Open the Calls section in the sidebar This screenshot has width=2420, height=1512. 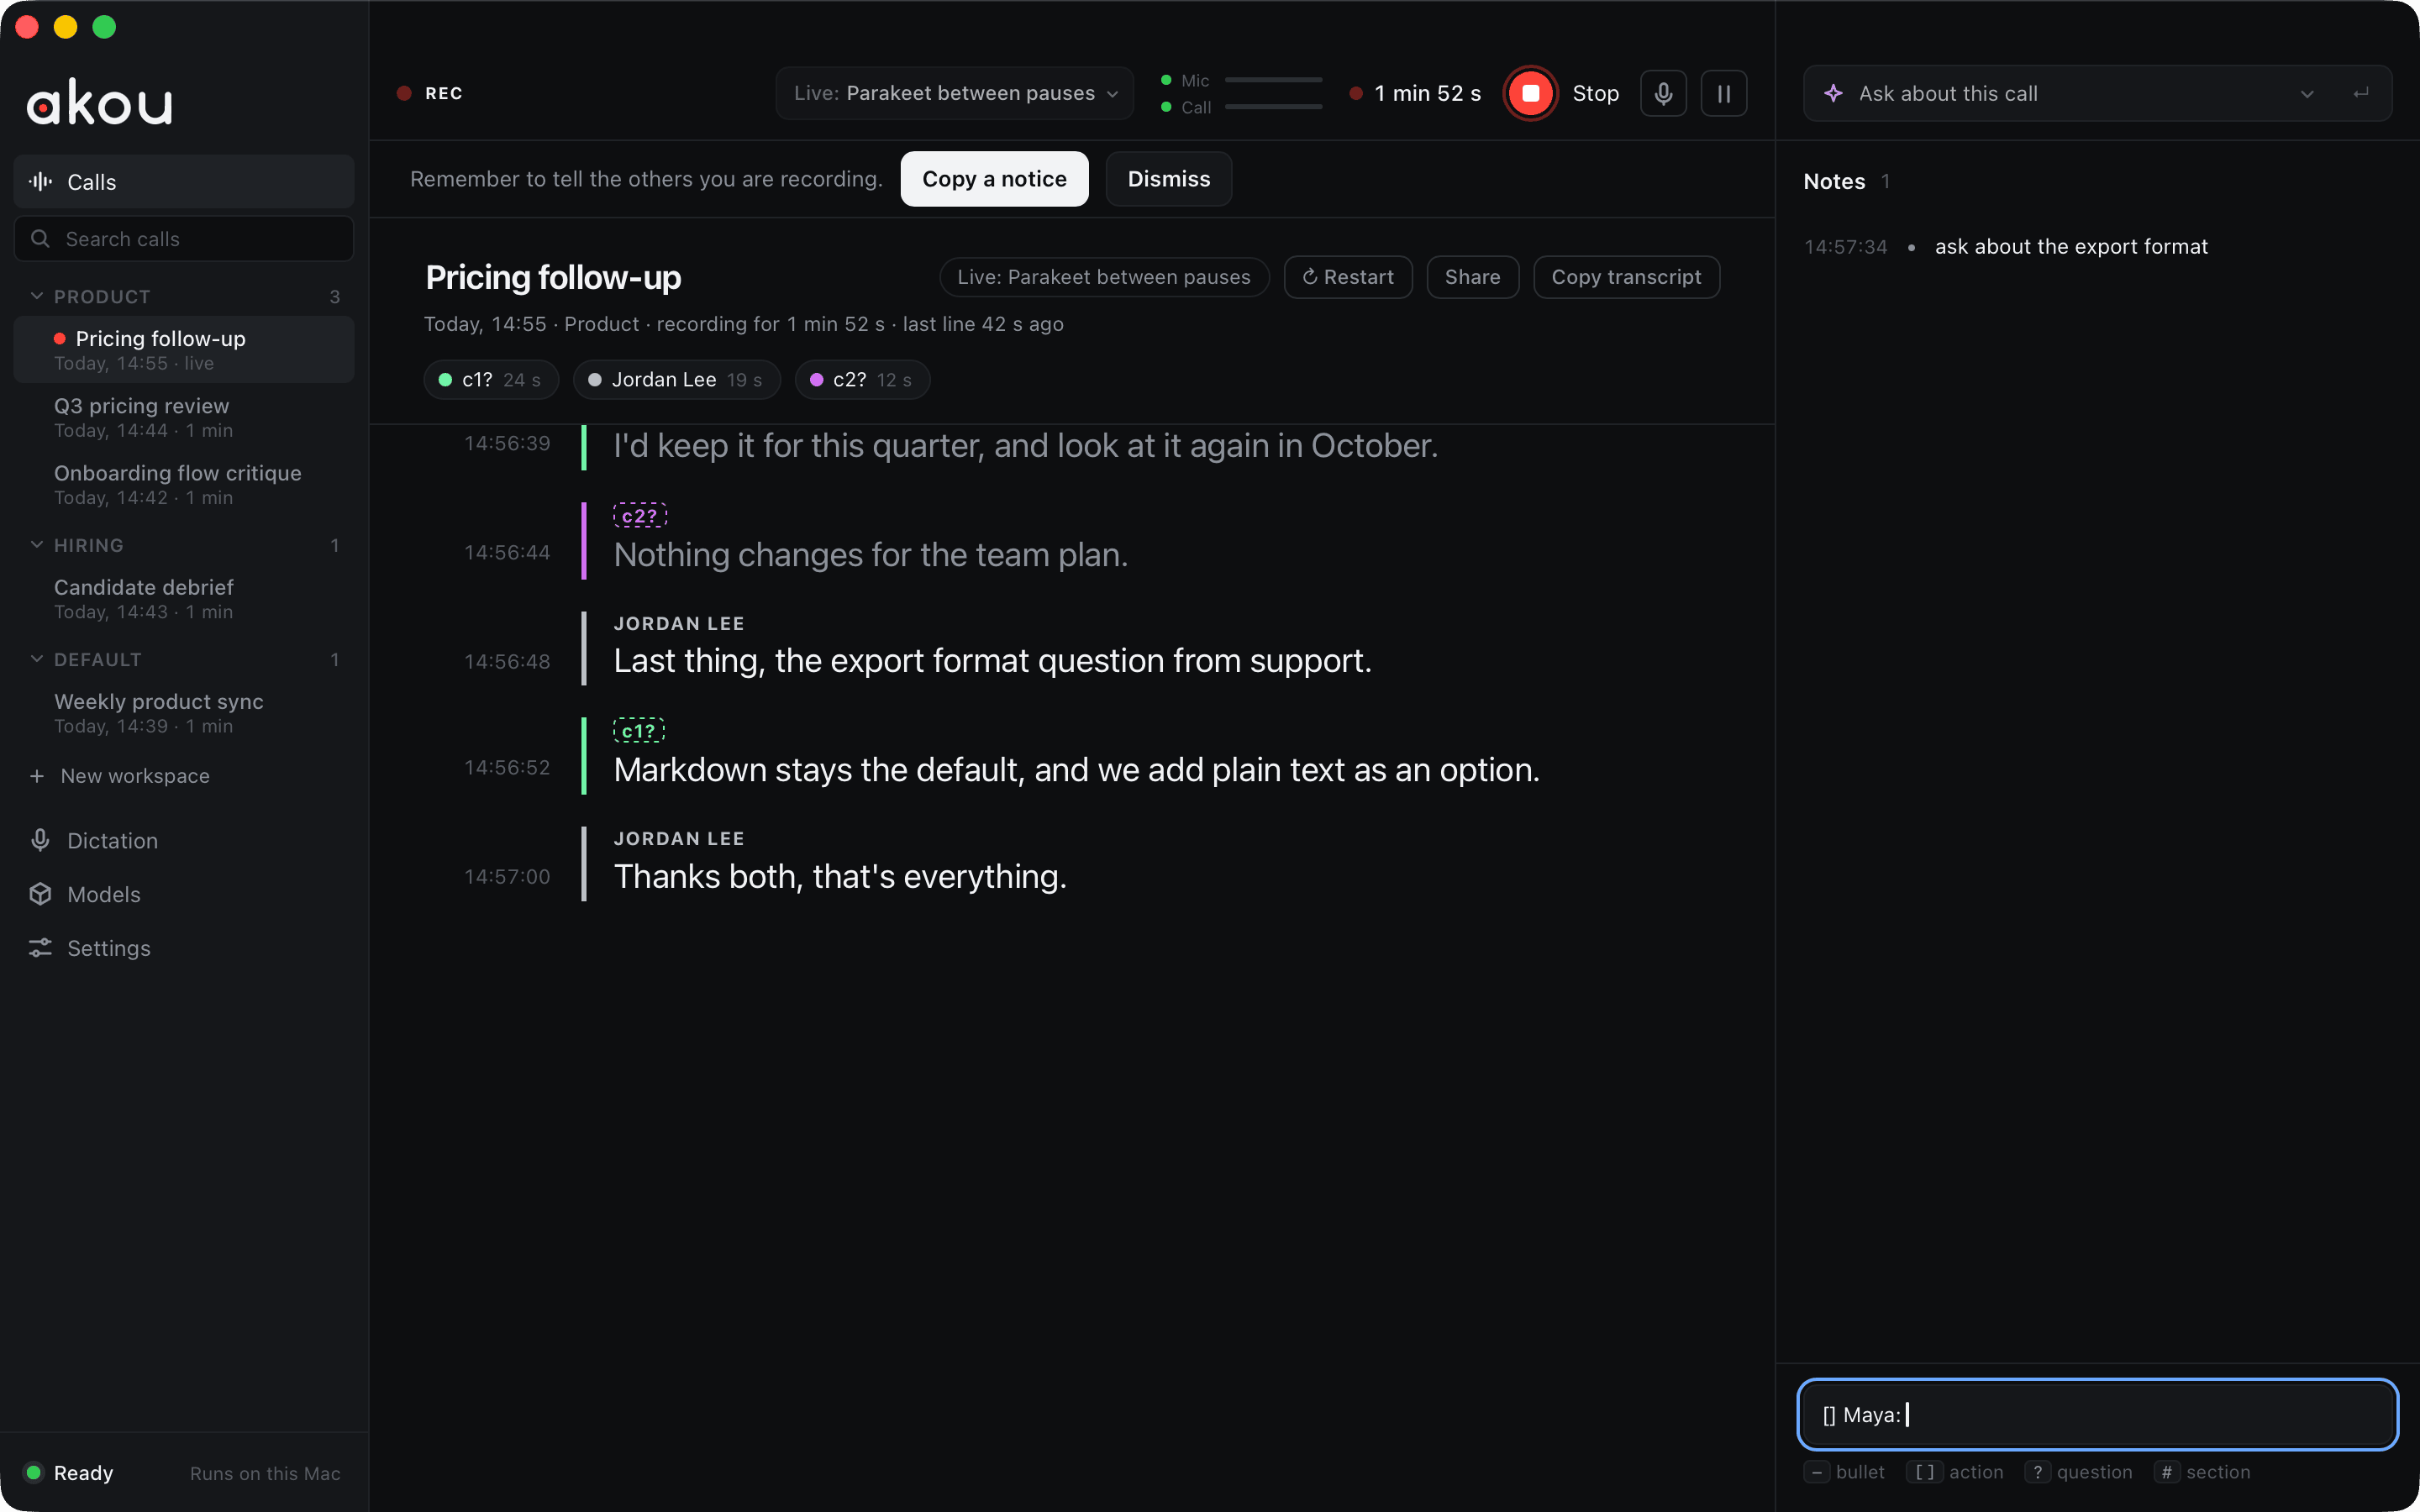(184, 182)
